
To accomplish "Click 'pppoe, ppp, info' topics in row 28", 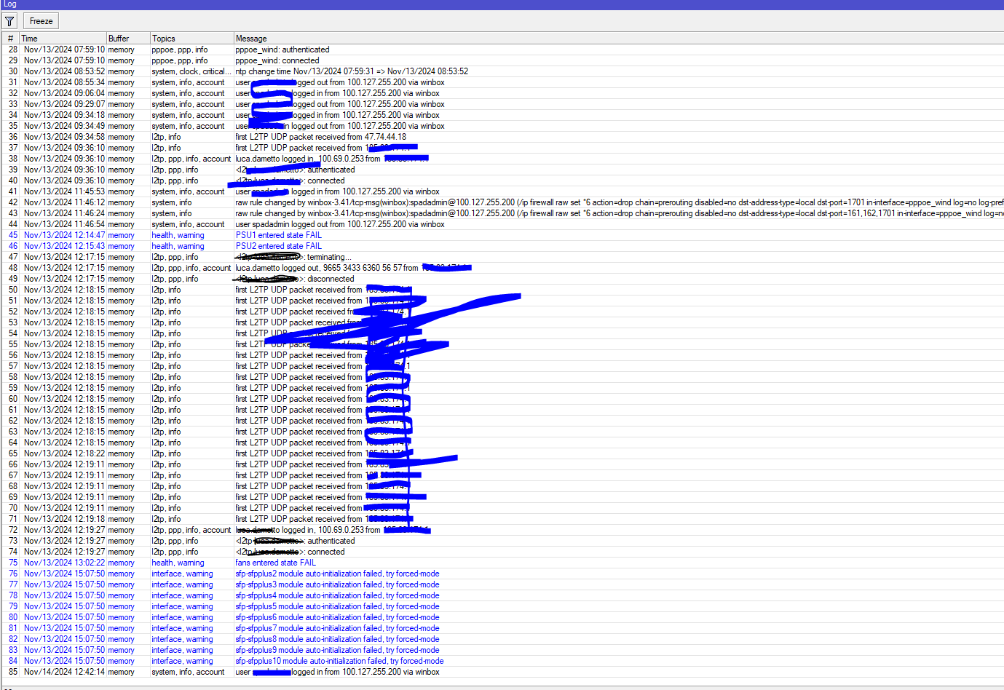I will [179, 49].
